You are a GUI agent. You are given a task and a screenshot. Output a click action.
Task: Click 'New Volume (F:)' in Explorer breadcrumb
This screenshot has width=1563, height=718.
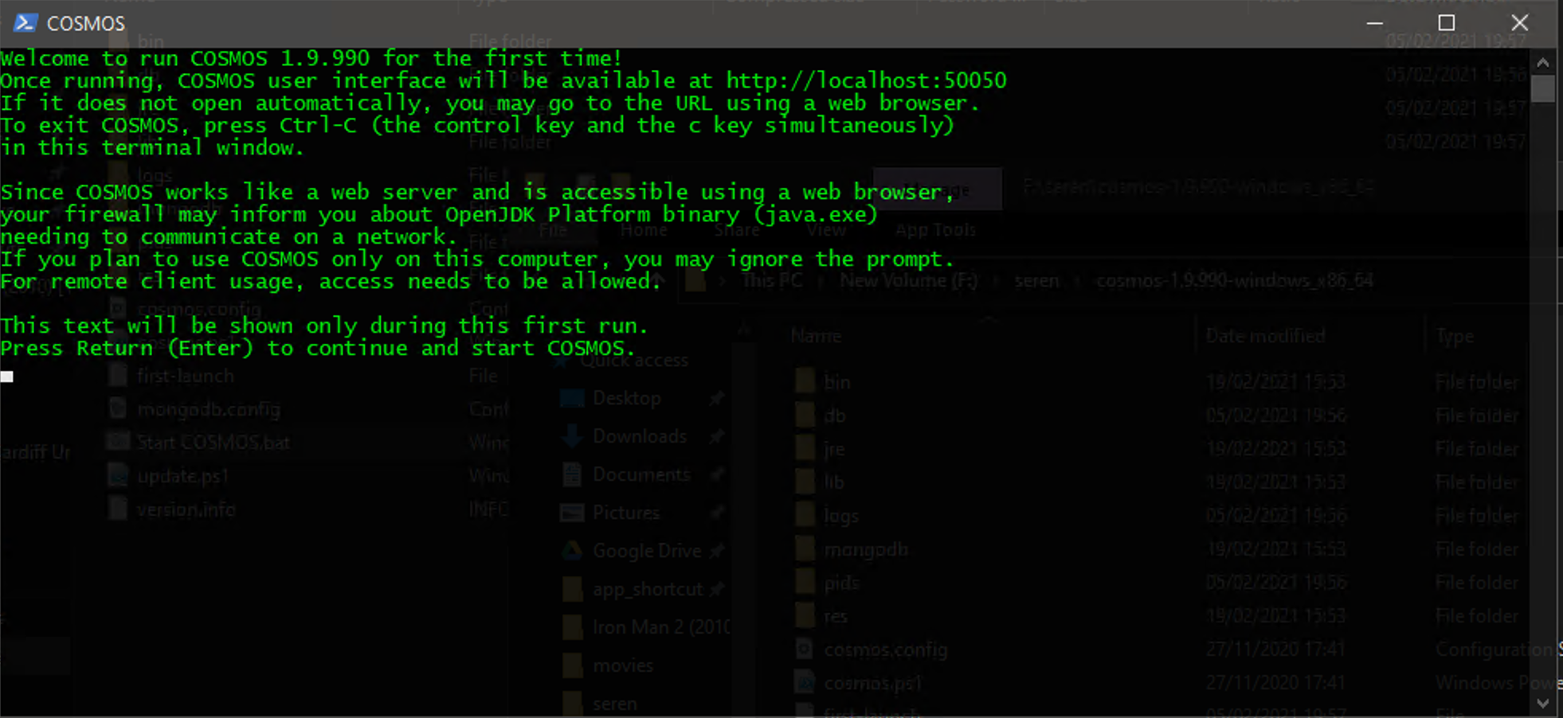pyautogui.click(x=908, y=280)
